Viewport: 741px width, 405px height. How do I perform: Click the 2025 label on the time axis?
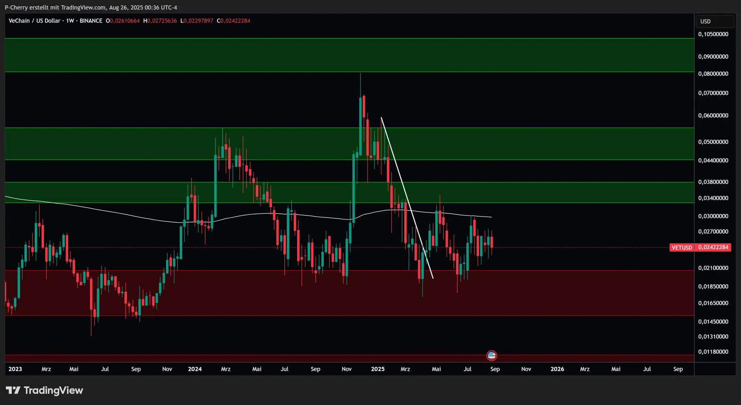point(378,369)
